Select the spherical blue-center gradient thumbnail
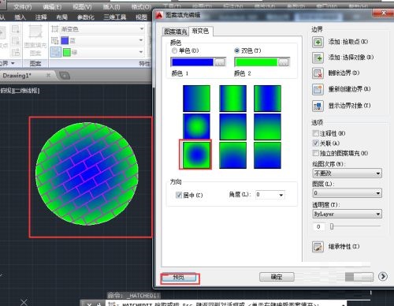This screenshot has width=394, height=306. [196, 155]
